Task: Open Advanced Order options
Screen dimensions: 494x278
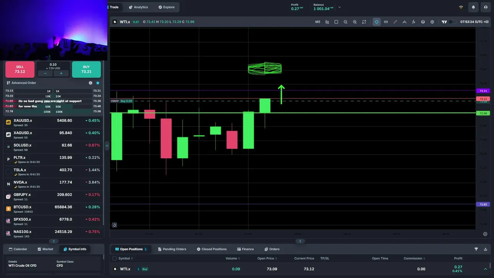Action: (x=22, y=83)
